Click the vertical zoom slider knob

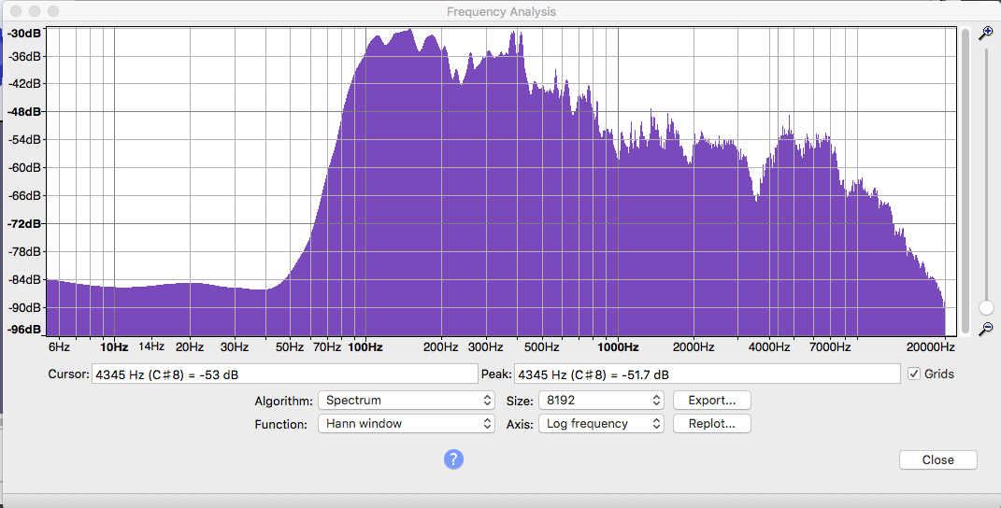coord(986,308)
